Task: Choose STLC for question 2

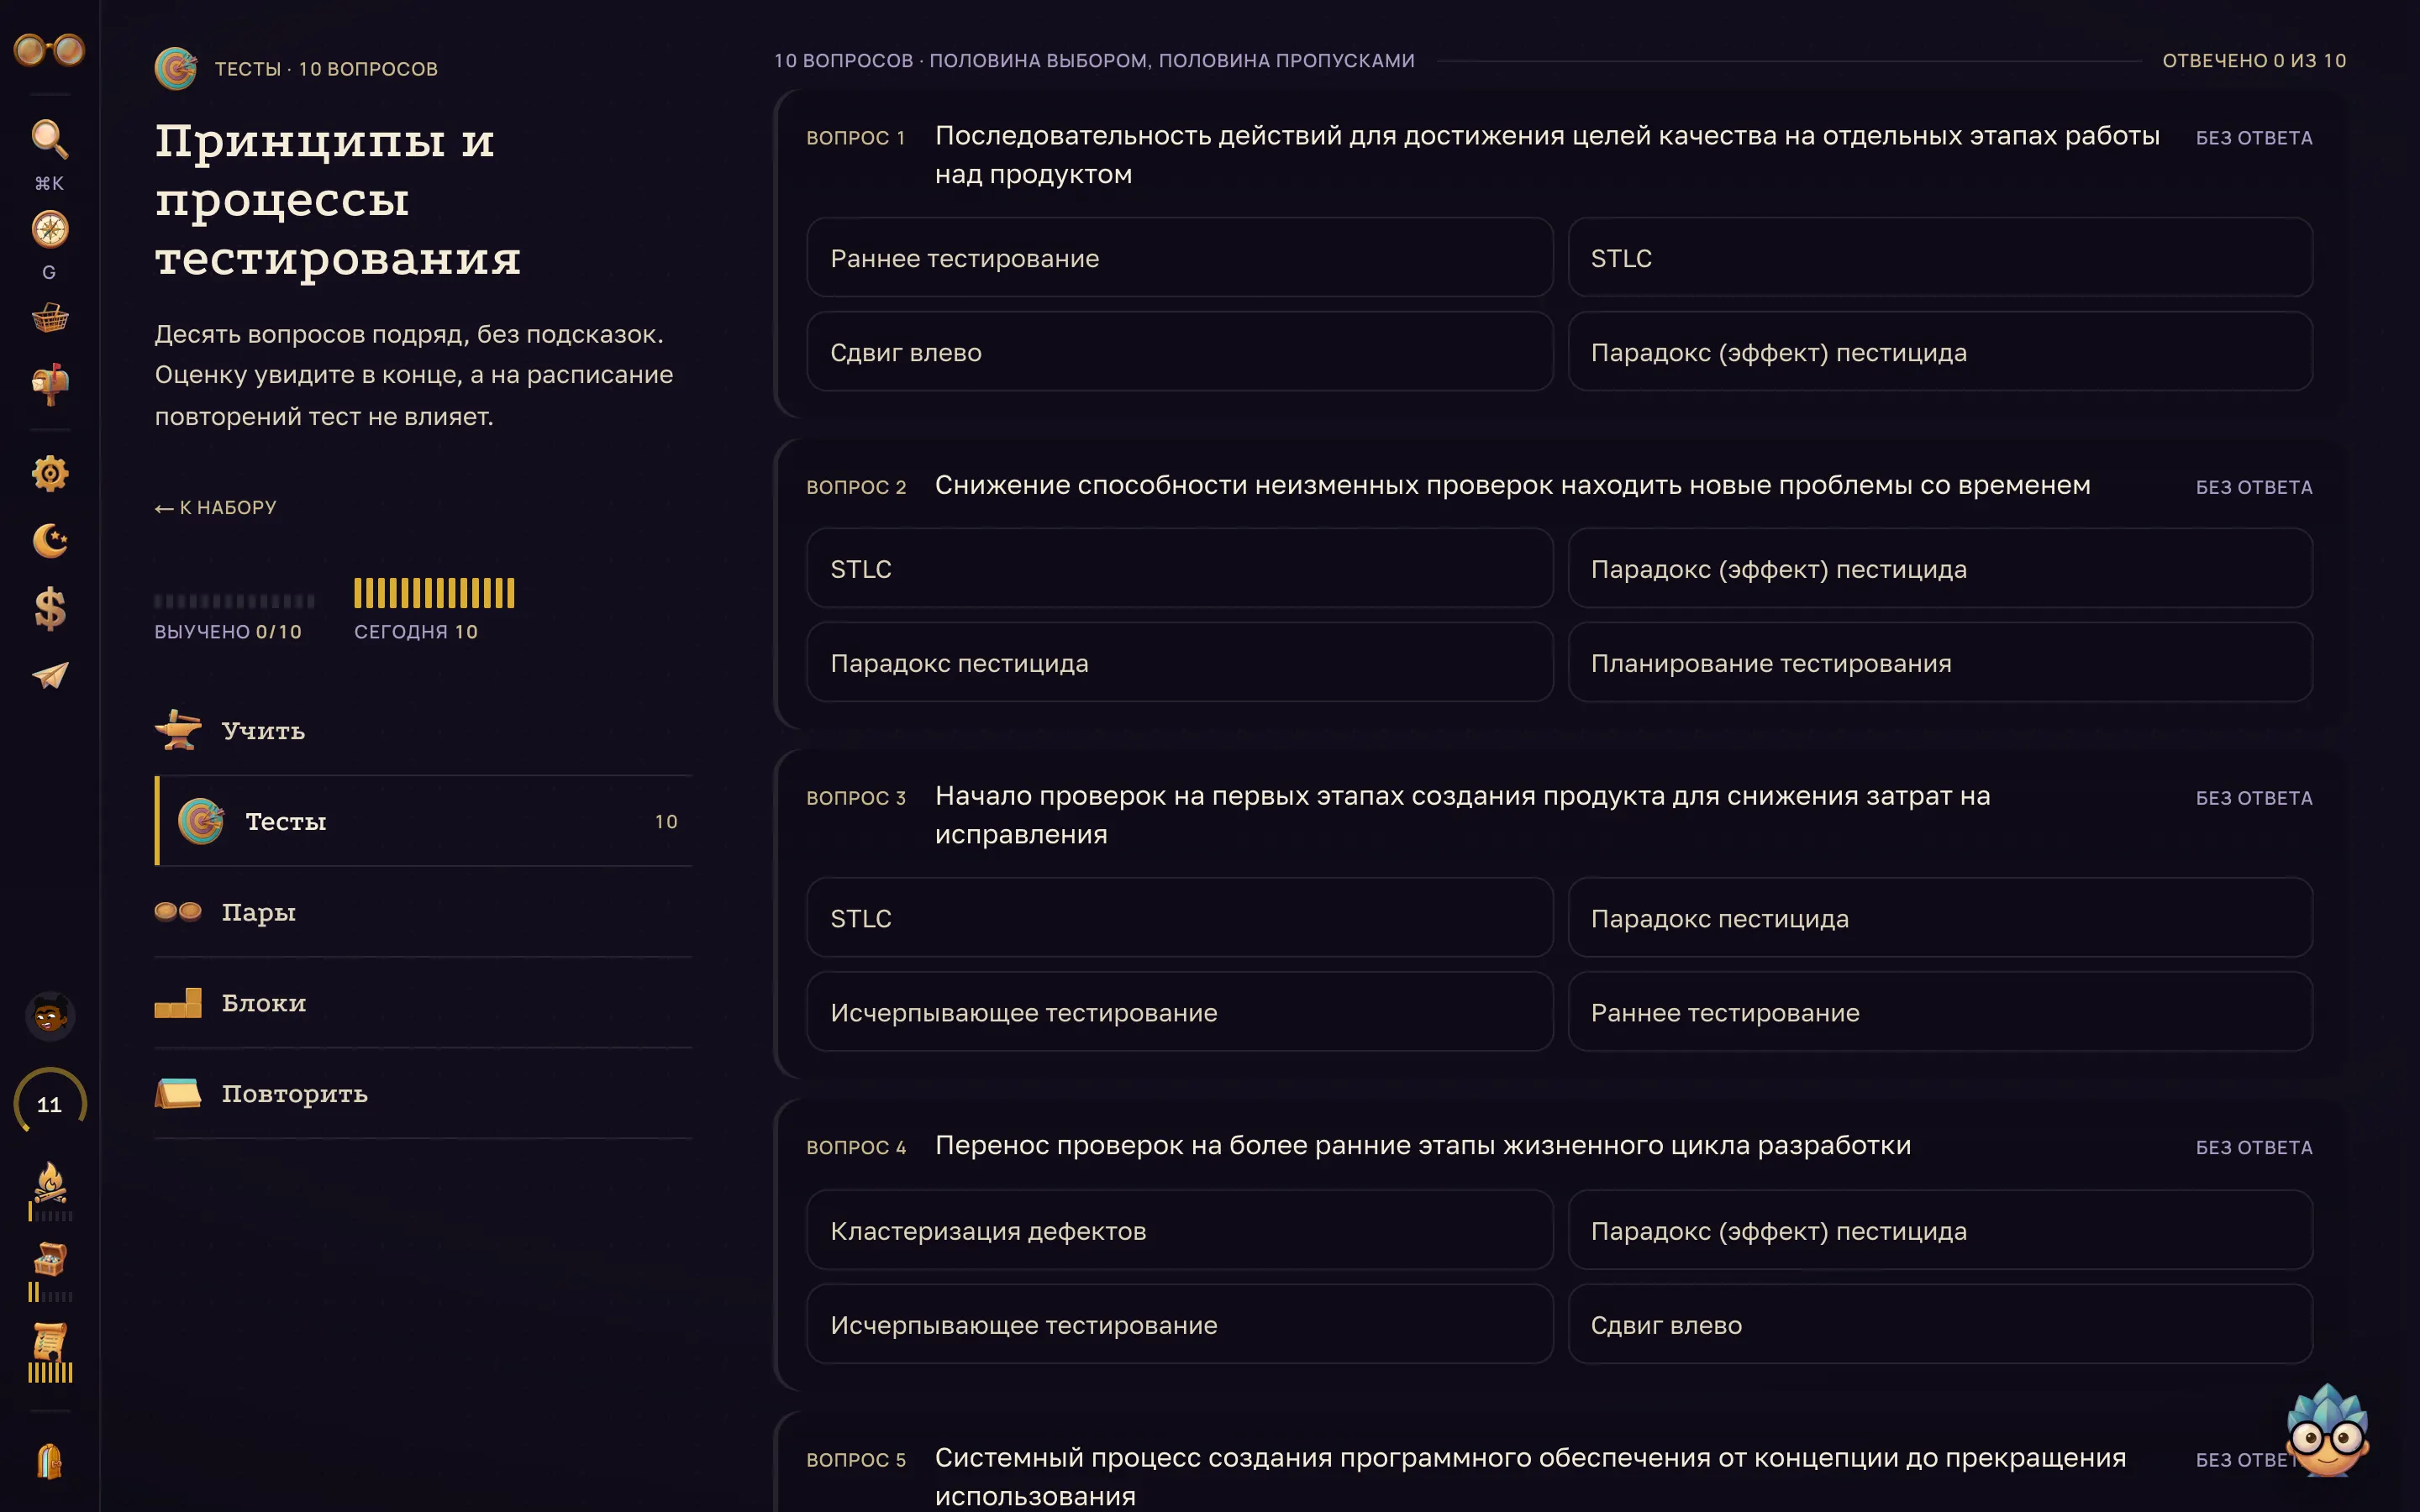Action: (x=1179, y=568)
